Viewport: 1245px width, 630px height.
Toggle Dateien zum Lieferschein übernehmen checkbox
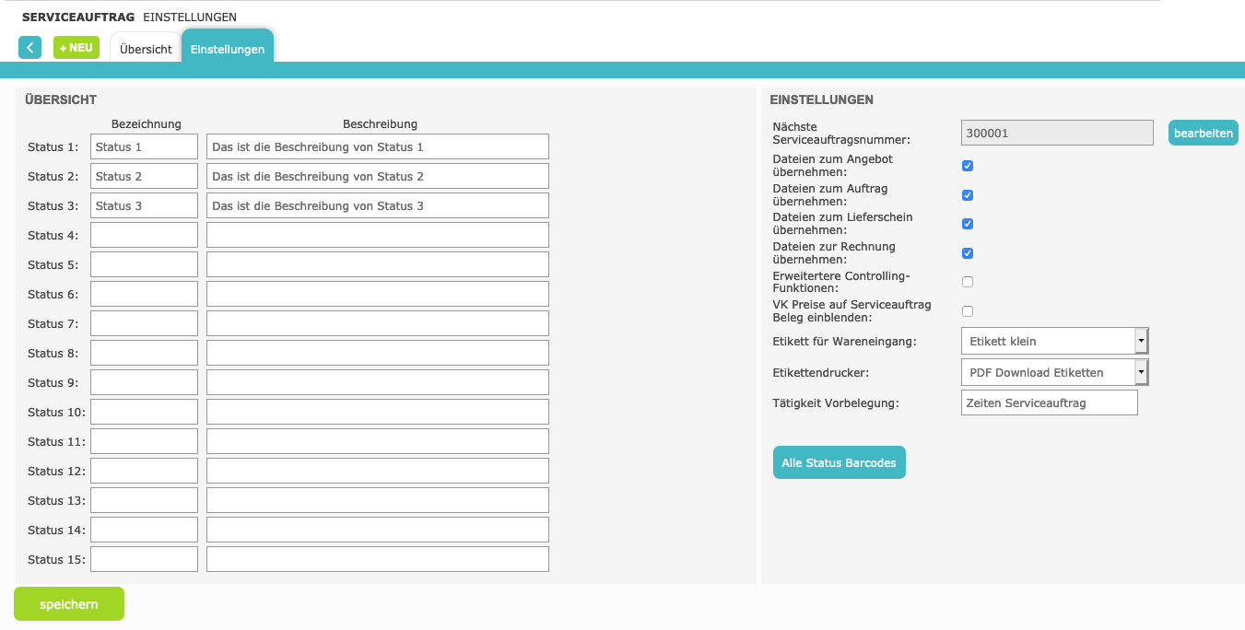pos(968,224)
